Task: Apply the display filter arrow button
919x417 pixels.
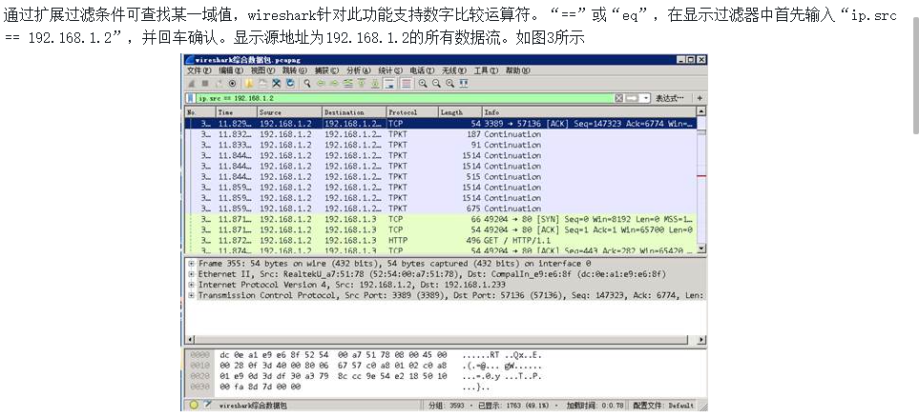Action: [x=632, y=98]
